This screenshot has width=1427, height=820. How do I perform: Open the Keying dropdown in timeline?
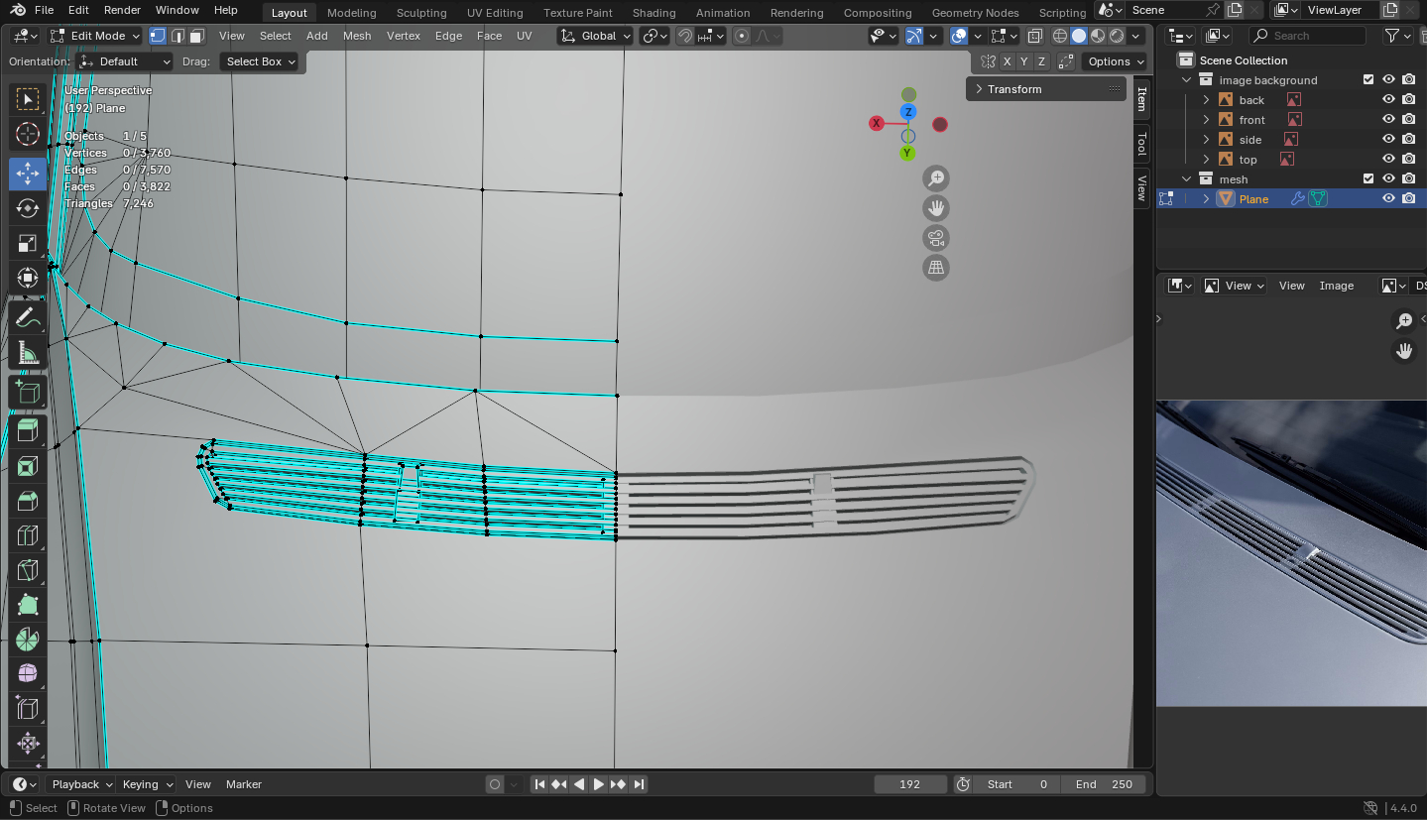click(147, 784)
